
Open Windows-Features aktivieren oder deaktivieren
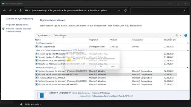coord(19,30)
